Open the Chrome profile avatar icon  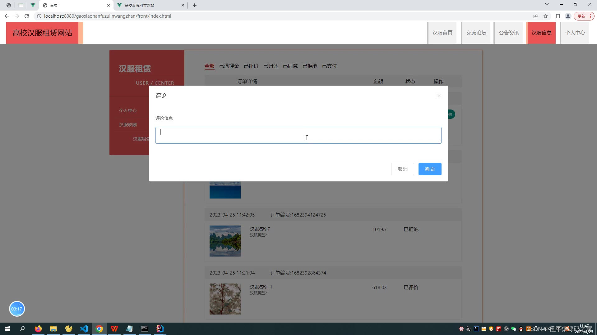coord(568,16)
